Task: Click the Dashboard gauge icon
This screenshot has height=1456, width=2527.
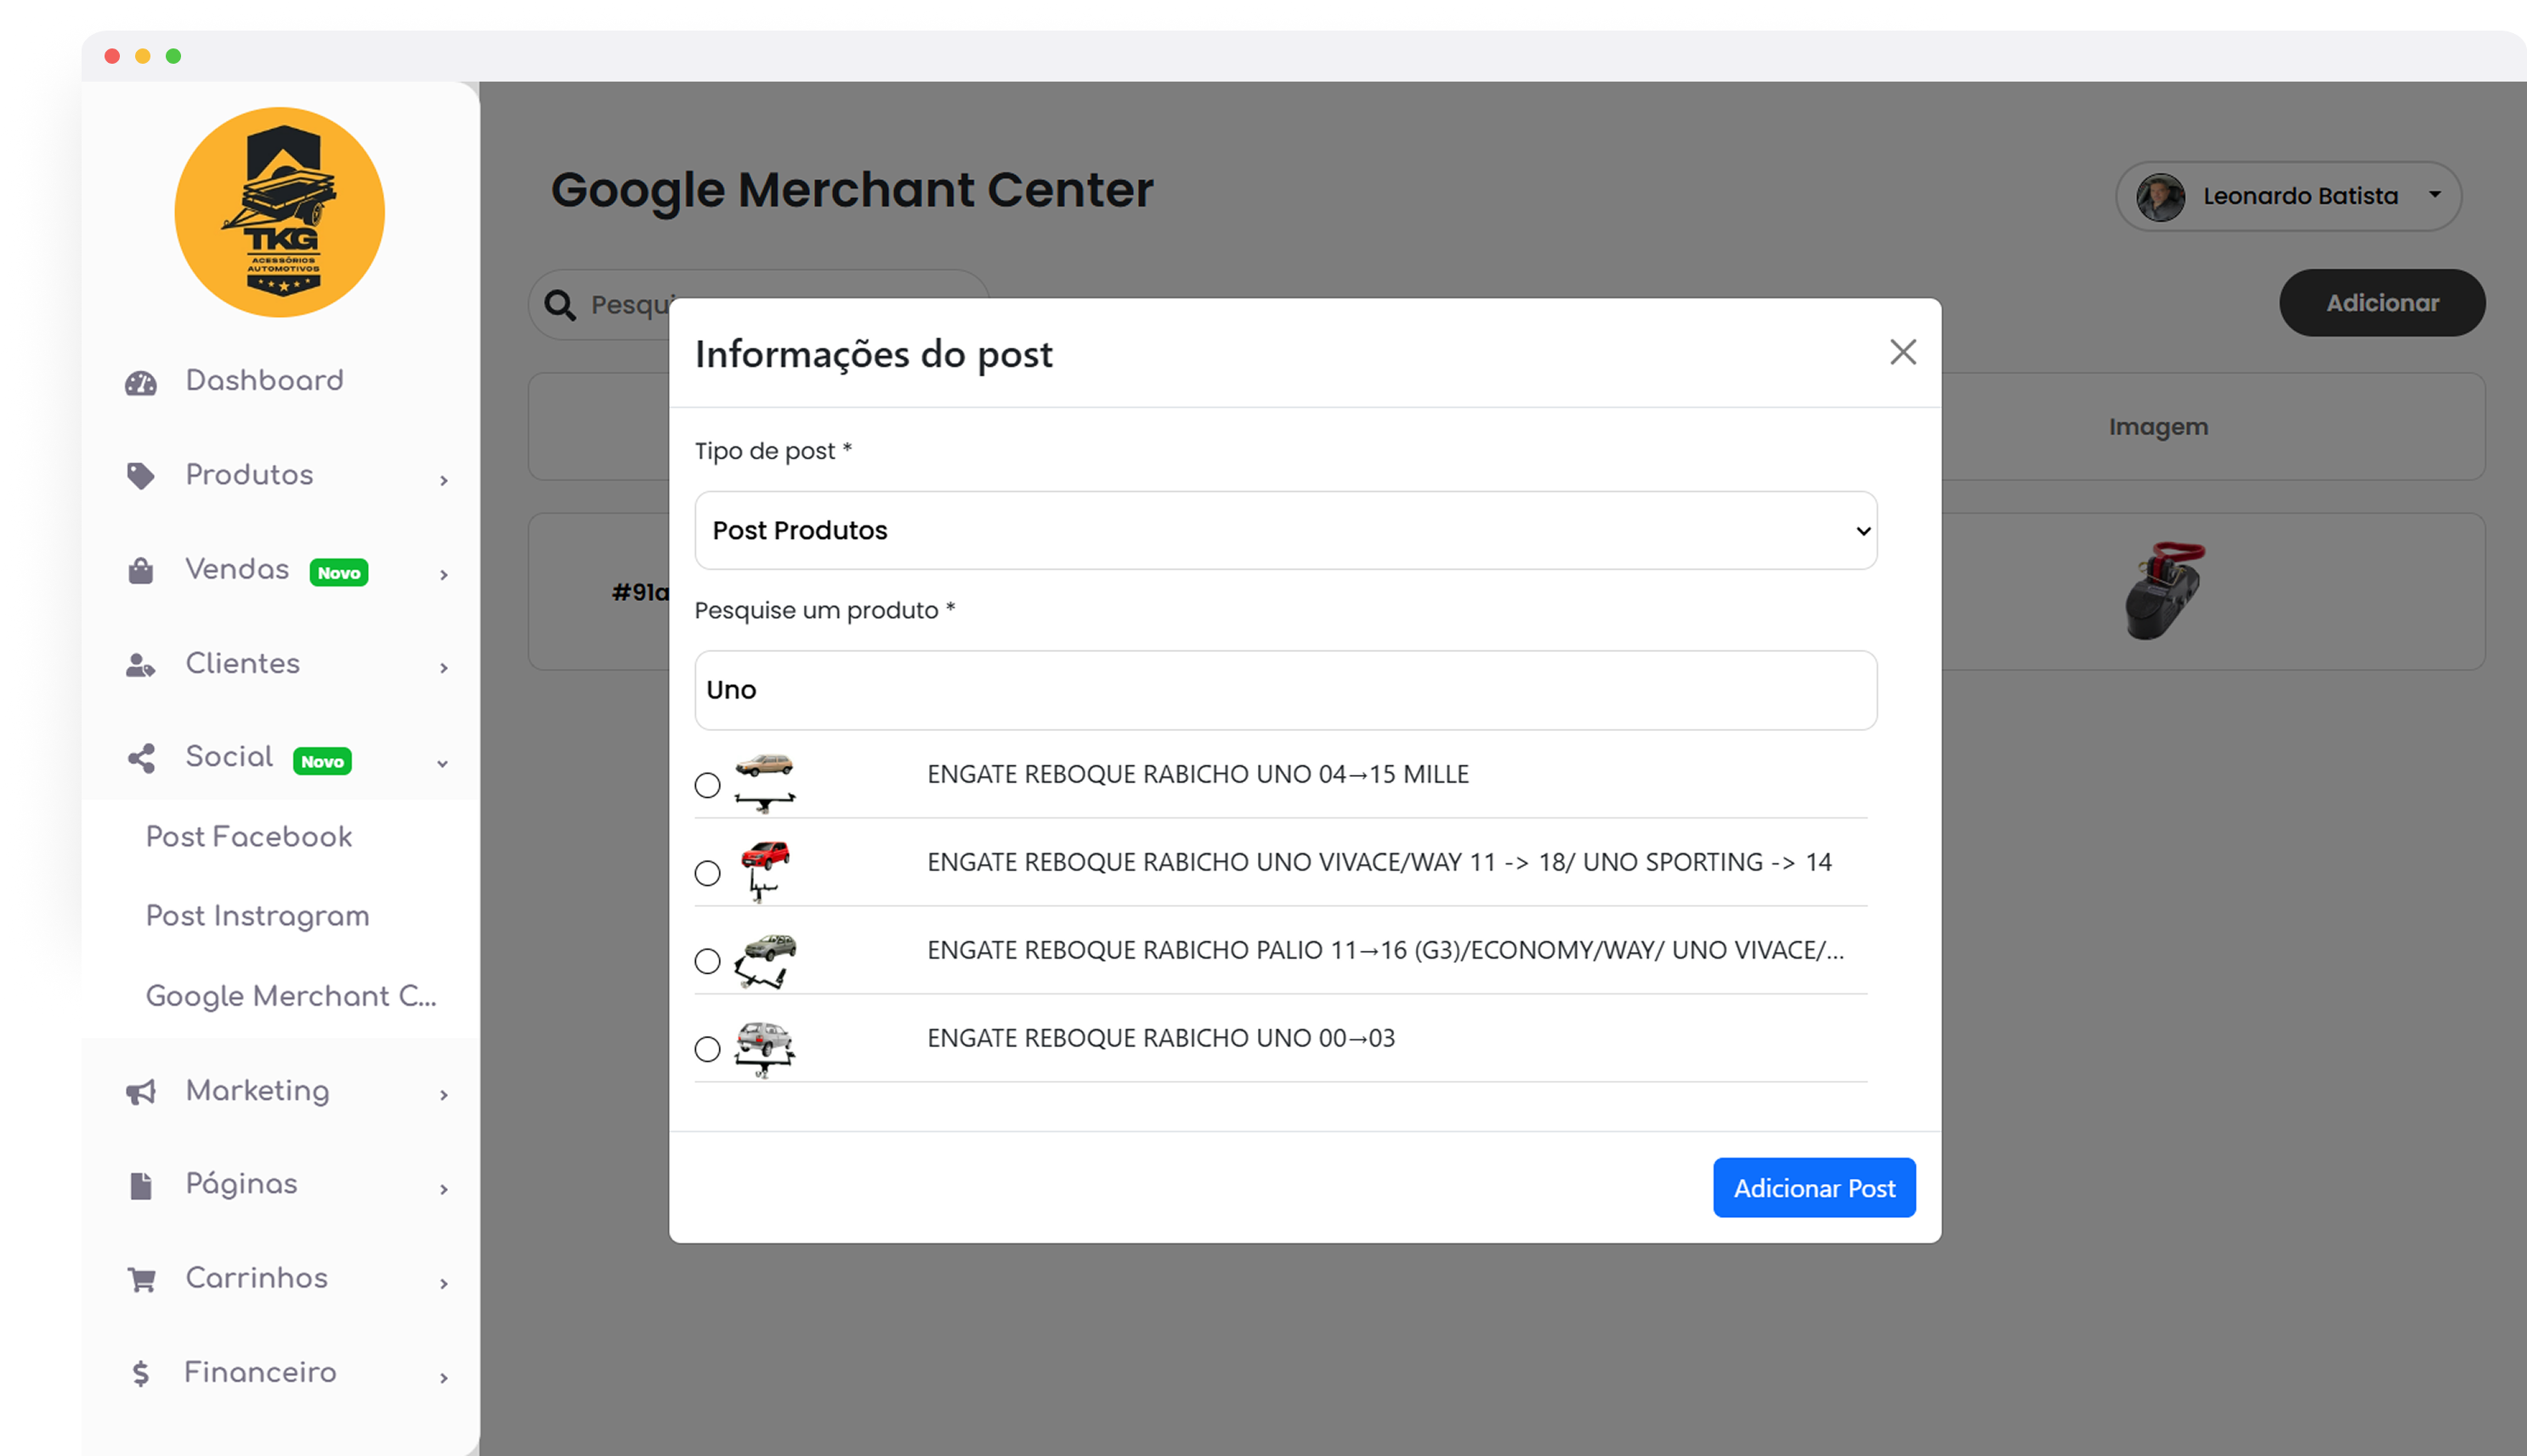Action: coord(141,383)
